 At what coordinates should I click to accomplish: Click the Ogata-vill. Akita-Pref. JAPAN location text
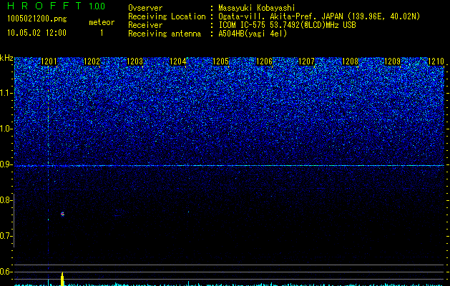pyautogui.click(x=319, y=16)
